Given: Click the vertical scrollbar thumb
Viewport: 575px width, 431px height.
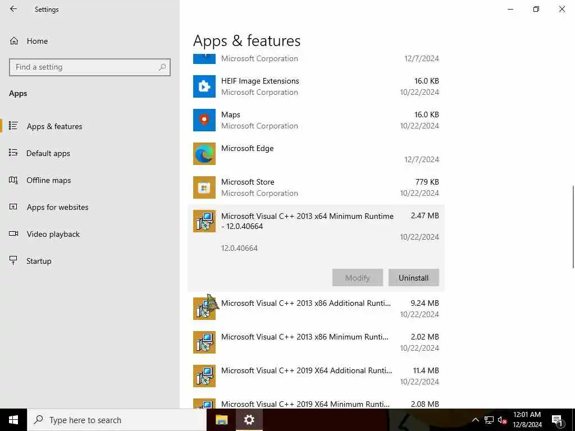Looking at the screenshot, I should point(573,227).
